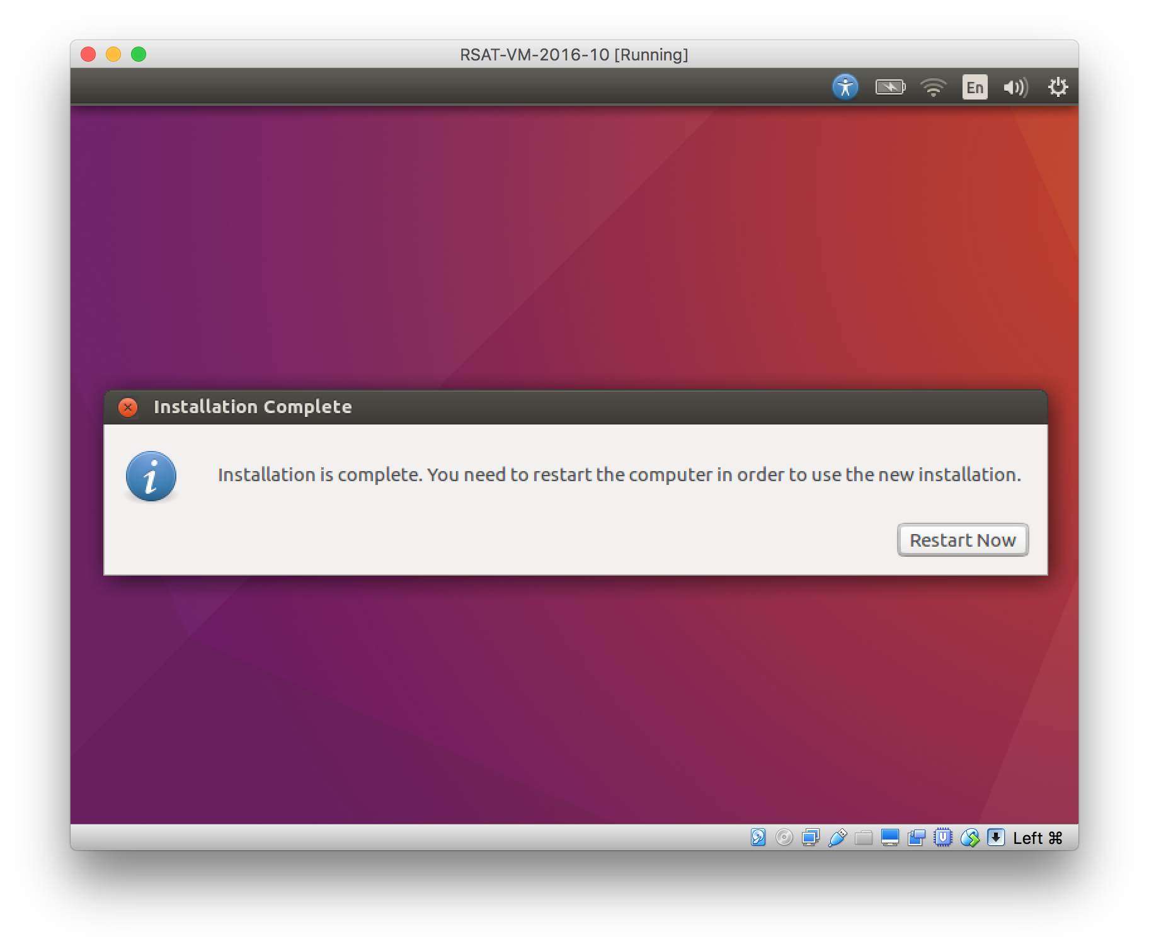The height and width of the screenshot is (951, 1149).
Task: Click the USB devices icon
Action: [x=837, y=837]
